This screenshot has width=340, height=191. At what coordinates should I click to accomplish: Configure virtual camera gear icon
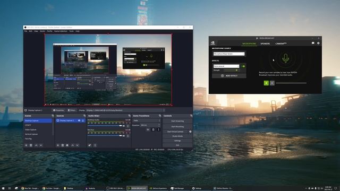(190, 132)
